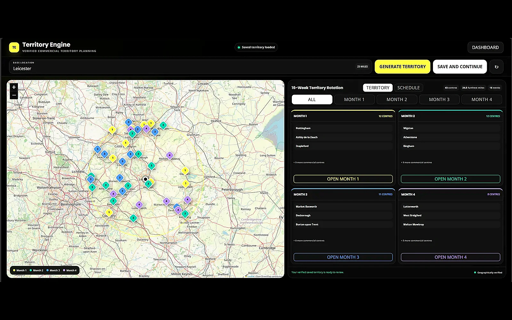Click the black base location marker
Viewport: 512px width, 320px height.
145,179
